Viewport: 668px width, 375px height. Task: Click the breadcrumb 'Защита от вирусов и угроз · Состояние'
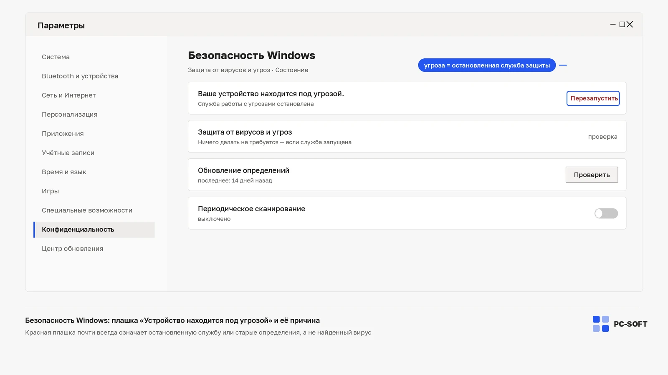tap(248, 70)
